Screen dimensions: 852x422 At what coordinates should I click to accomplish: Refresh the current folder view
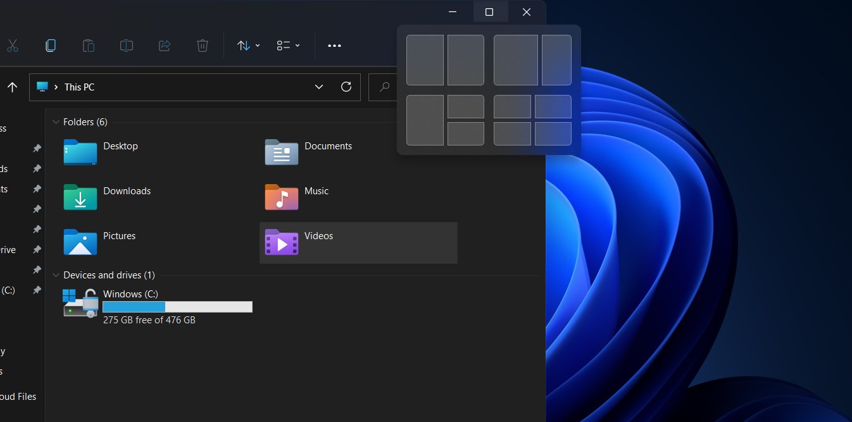pyautogui.click(x=346, y=87)
